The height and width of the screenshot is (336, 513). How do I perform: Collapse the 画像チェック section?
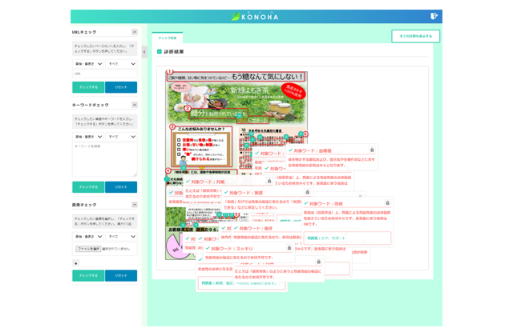pyautogui.click(x=135, y=205)
